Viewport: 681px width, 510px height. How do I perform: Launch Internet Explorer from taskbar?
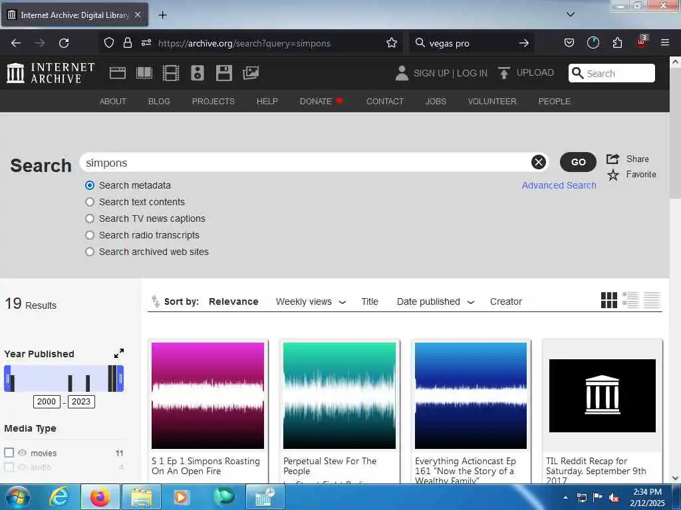click(x=59, y=497)
